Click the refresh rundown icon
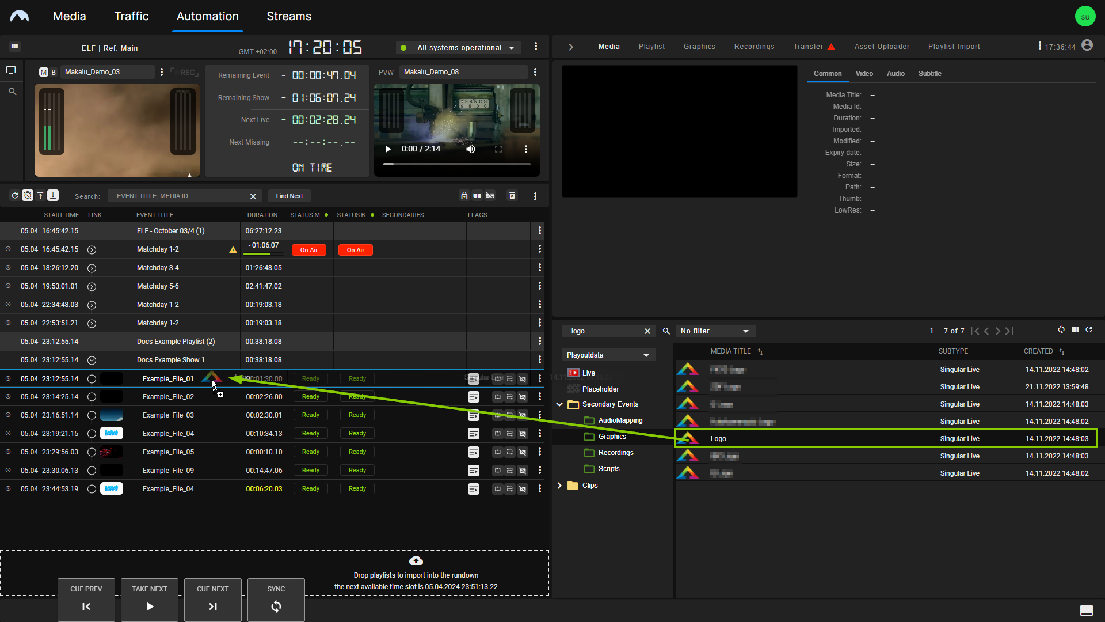Image resolution: width=1105 pixels, height=622 pixels. pos(15,196)
